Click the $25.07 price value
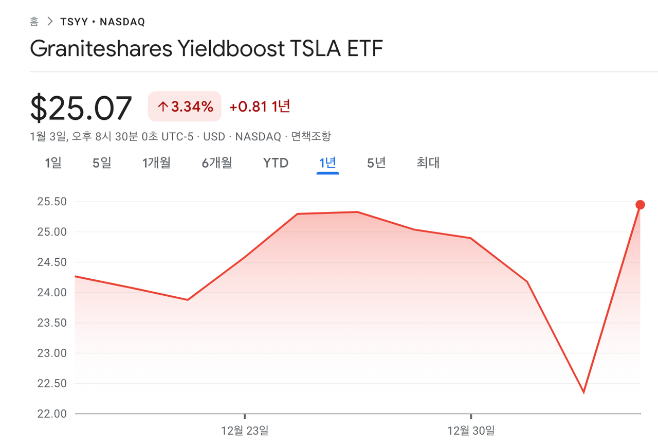This screenshot has height=447, width=658. click(81, 108)
